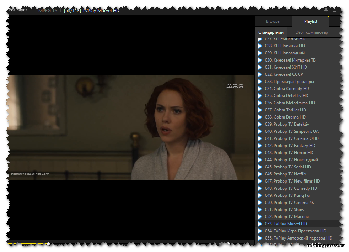Click play icon next to 041. Prokop TV Cinema QHD
This screenshot has height=252, width=349.
[x=260, y=138]
